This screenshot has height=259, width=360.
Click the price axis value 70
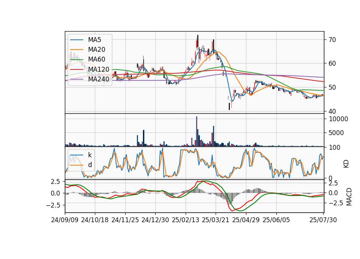click(332, 40)
